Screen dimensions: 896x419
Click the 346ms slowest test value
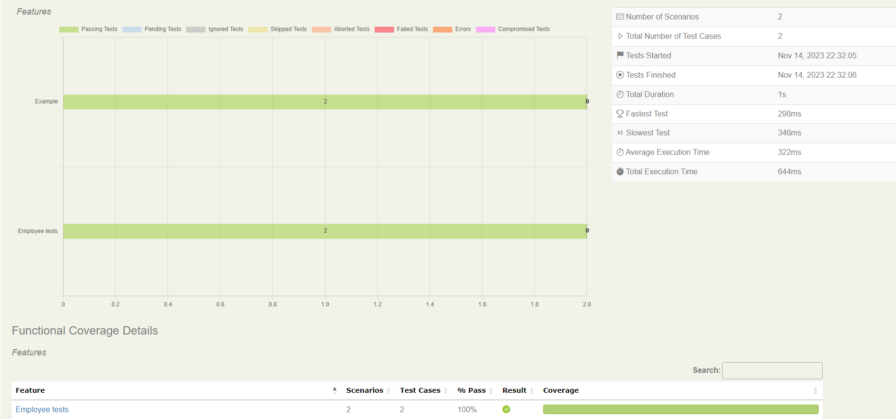pos(789,133)
